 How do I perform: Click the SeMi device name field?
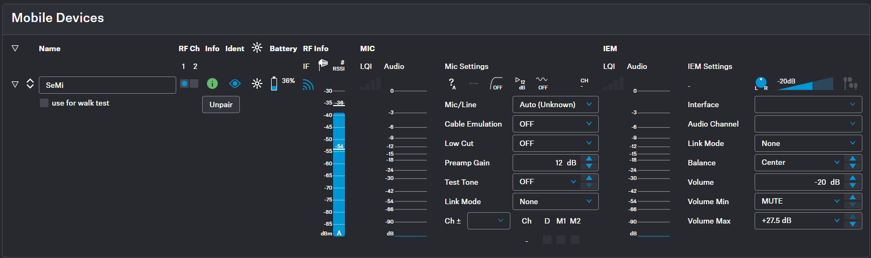click(107, 85)
